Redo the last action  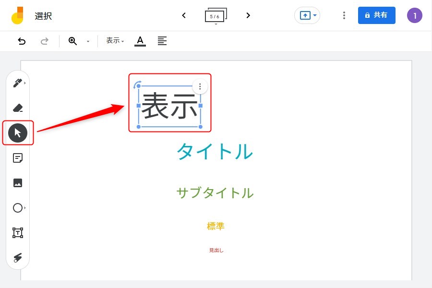tap(44, 41)
